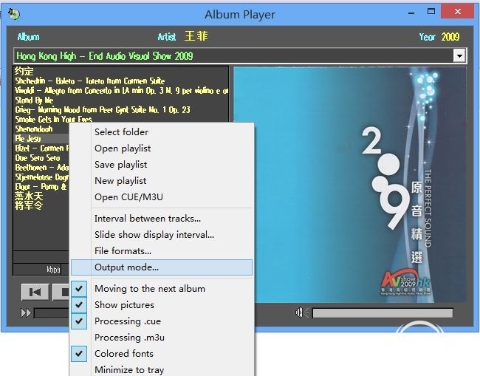The width and height of the screenshot is (480, 376).
Task: Enable Processing .m3u option
Action: click(162, 337)
